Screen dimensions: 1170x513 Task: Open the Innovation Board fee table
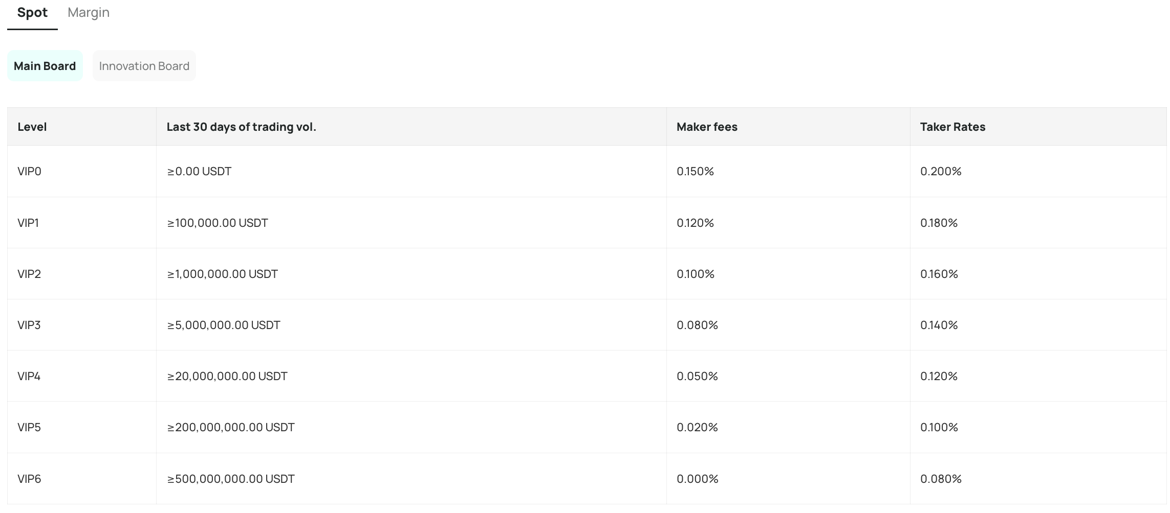(144, 66)
